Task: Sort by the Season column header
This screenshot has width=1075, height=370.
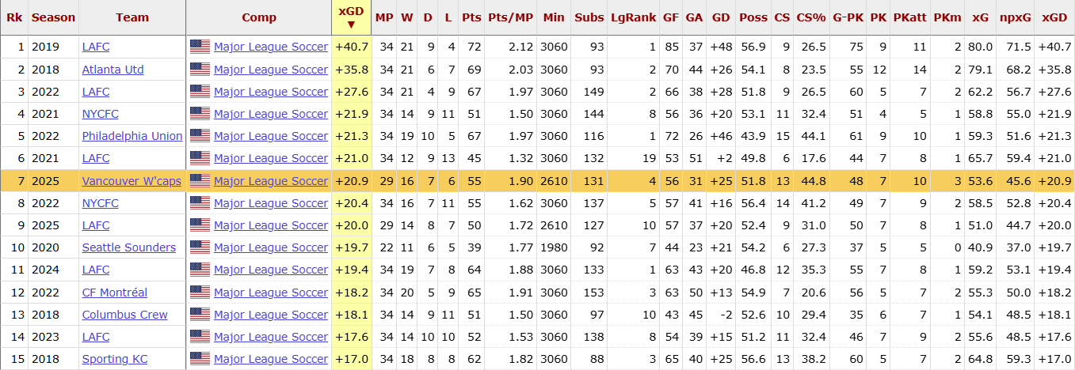Action: click(x=53, y=17)
